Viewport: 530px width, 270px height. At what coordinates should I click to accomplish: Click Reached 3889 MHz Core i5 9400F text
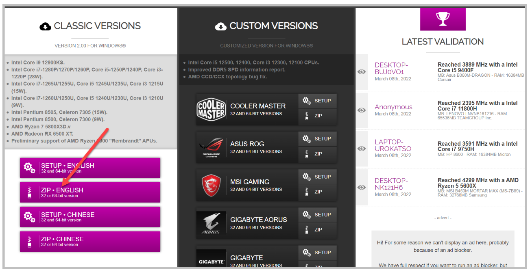478,67
